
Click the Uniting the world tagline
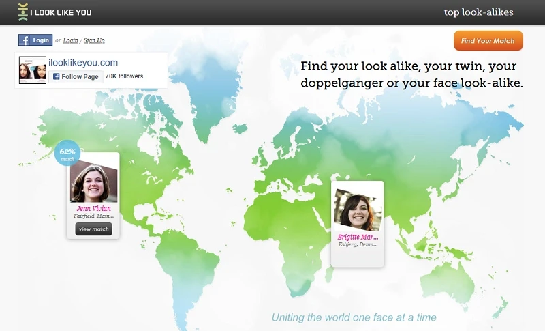354,317
